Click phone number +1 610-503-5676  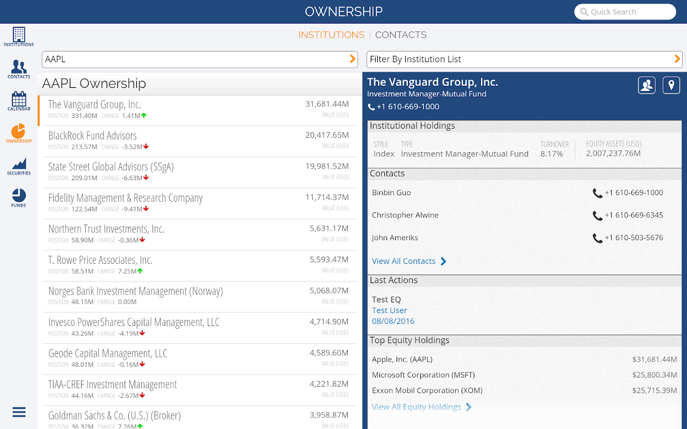634,238
